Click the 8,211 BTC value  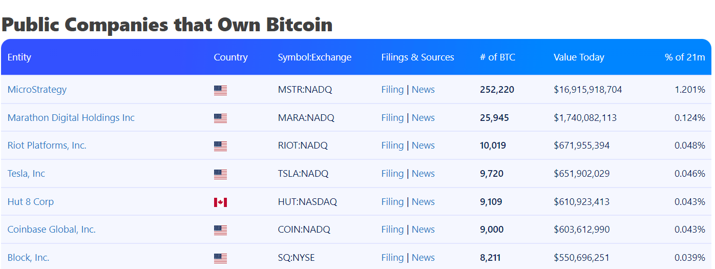[x=490, y=258]
